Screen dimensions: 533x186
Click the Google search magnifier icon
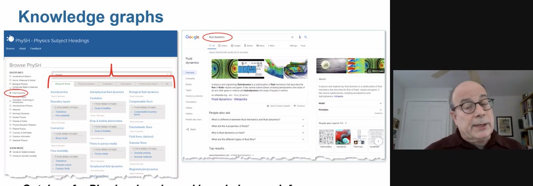[x=306, y=37]
